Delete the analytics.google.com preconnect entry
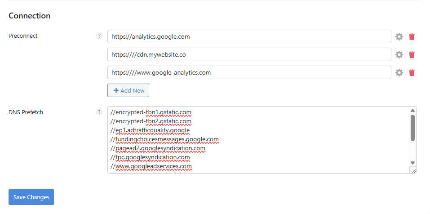 point(412,36)
